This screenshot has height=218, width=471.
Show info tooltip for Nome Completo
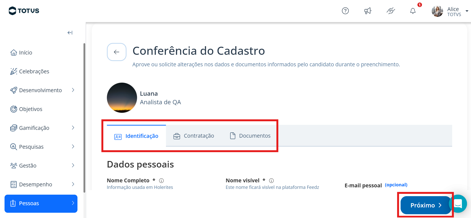point(161,181)
